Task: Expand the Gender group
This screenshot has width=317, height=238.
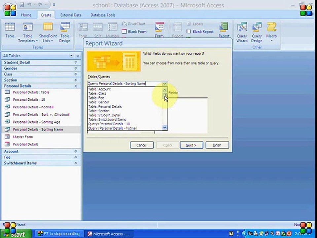Action: 75,68
